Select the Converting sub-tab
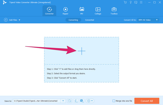The width and height of the screenshot is (163, 105). point(73,20)
